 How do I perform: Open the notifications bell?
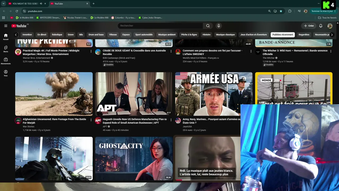click(321, 26)
